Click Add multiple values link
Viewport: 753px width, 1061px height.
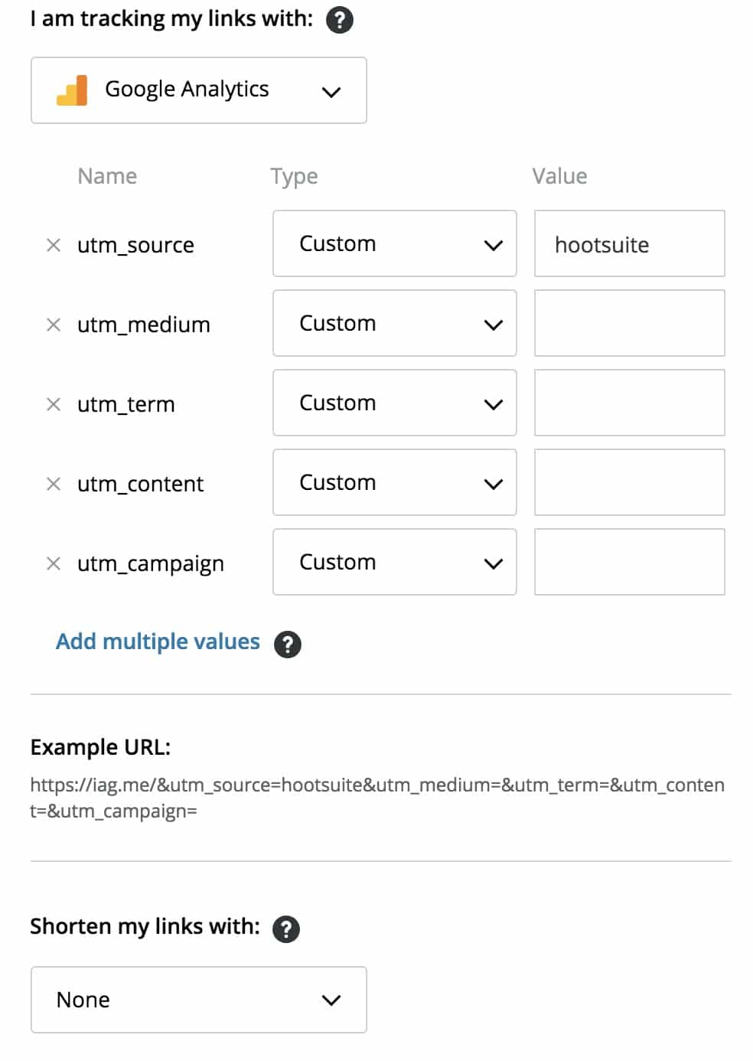point(158,641)
